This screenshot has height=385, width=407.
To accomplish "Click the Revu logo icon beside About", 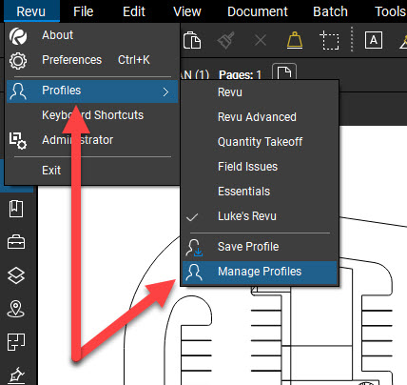I will click(18, 36).
